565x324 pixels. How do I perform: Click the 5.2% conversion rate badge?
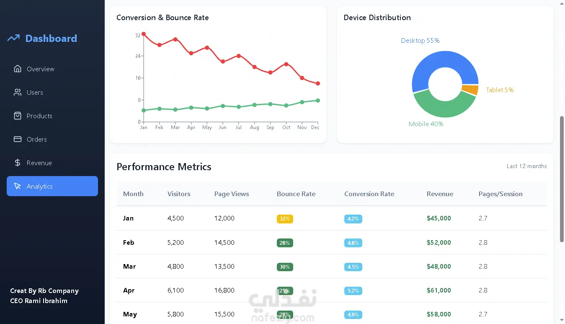tap(353, 290)
